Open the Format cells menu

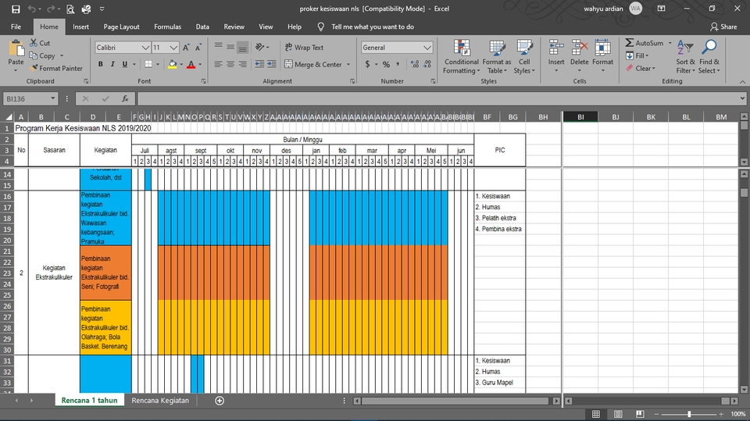[x=602, y=57]
